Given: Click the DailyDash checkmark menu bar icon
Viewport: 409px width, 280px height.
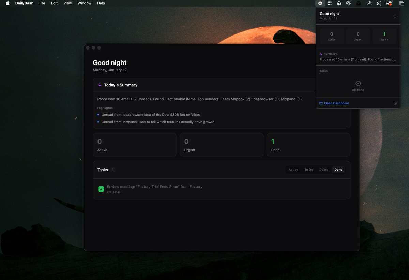Looking at the screenshot, I should (x=320, y=3).
